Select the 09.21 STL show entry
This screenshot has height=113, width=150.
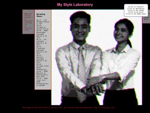click(x=41, y=42)
